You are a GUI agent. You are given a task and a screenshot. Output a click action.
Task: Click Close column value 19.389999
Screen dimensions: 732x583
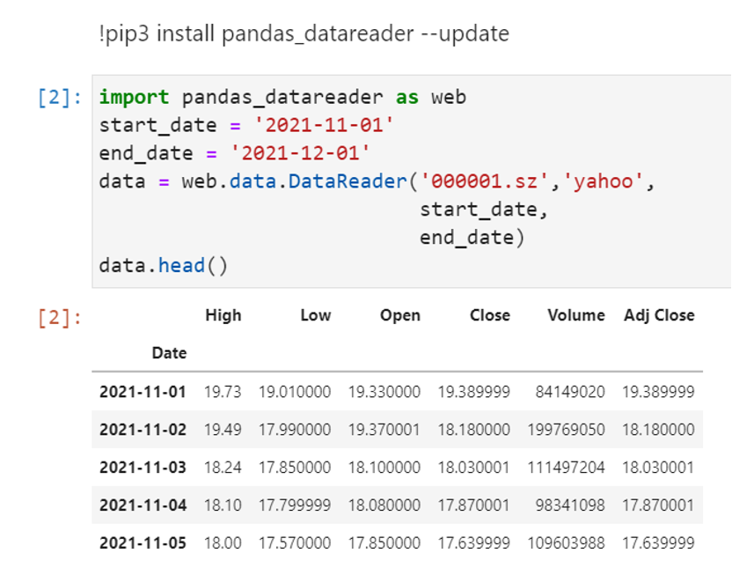pyautogui.click(x=474, y=392)
